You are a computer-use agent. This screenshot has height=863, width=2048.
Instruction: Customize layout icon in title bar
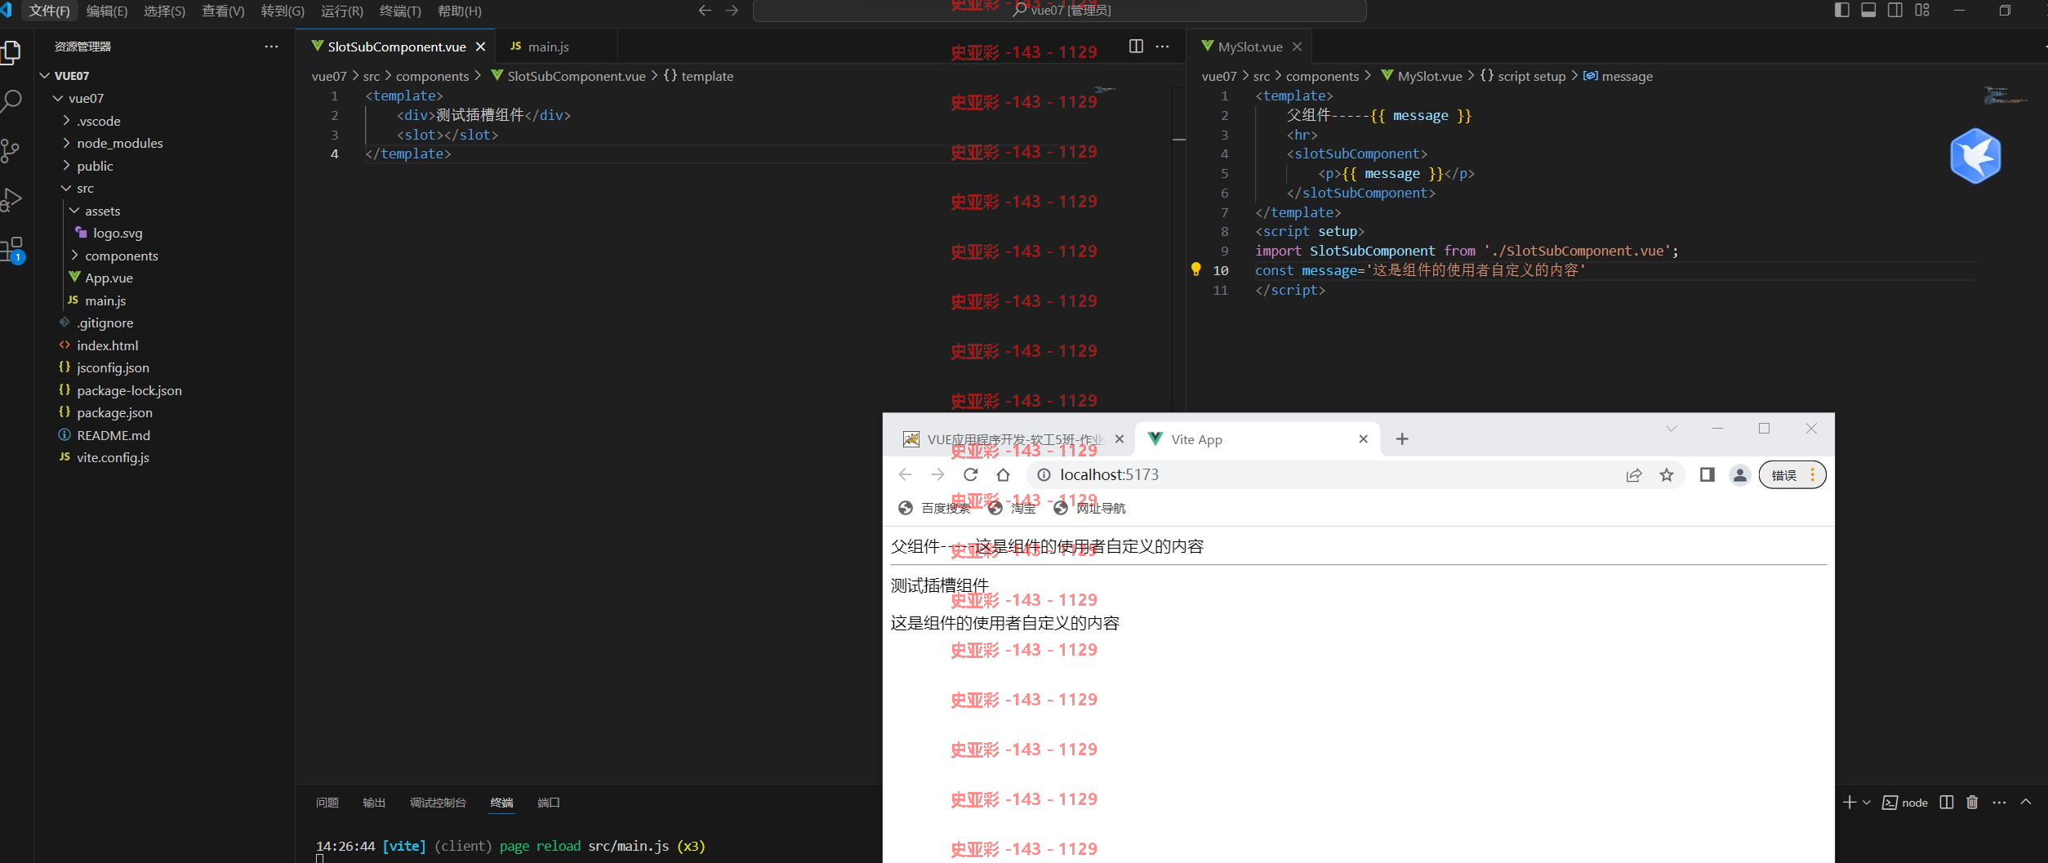pos(1922,10)
